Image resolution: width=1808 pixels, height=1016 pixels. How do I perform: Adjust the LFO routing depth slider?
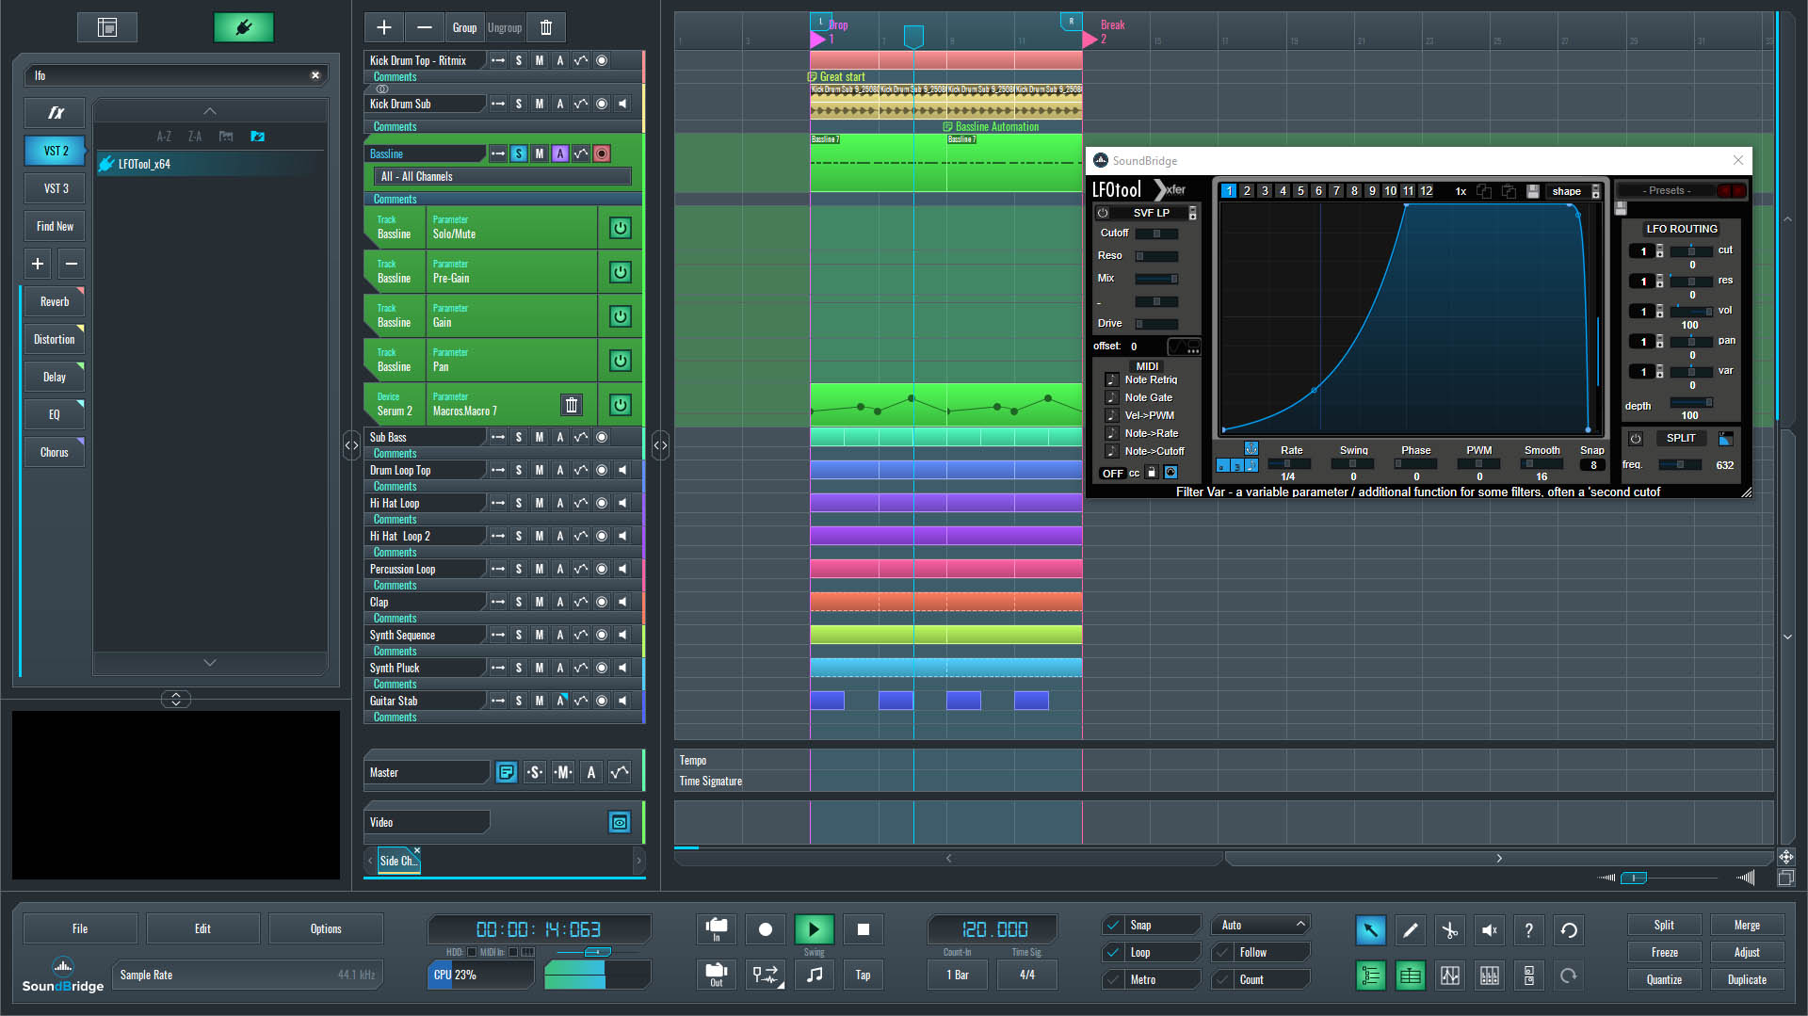pos(1691,403)
